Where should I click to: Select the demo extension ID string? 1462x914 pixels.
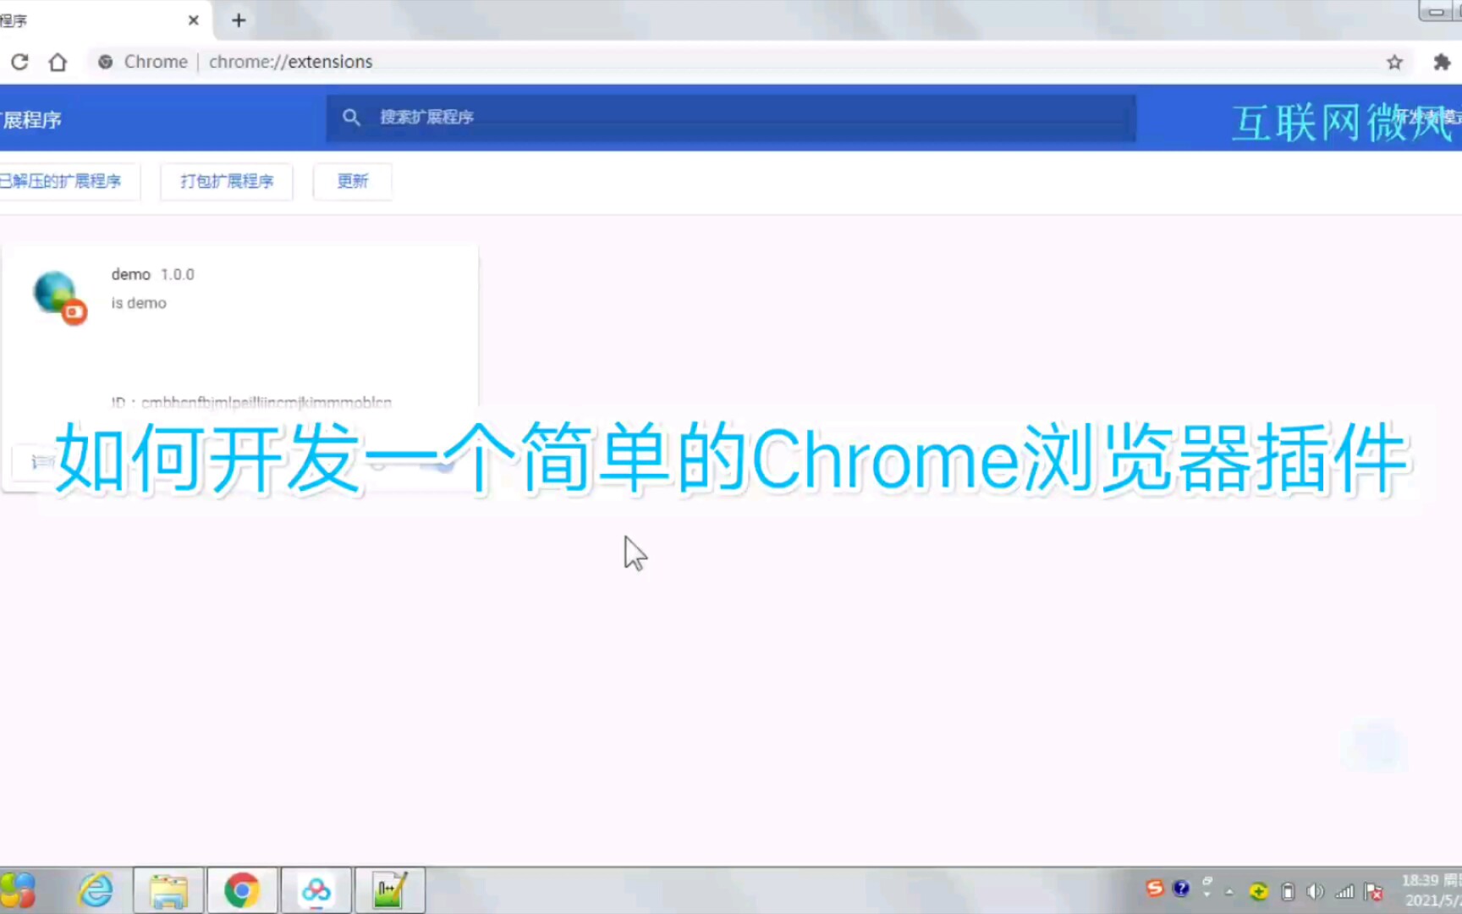coord(267,403)
